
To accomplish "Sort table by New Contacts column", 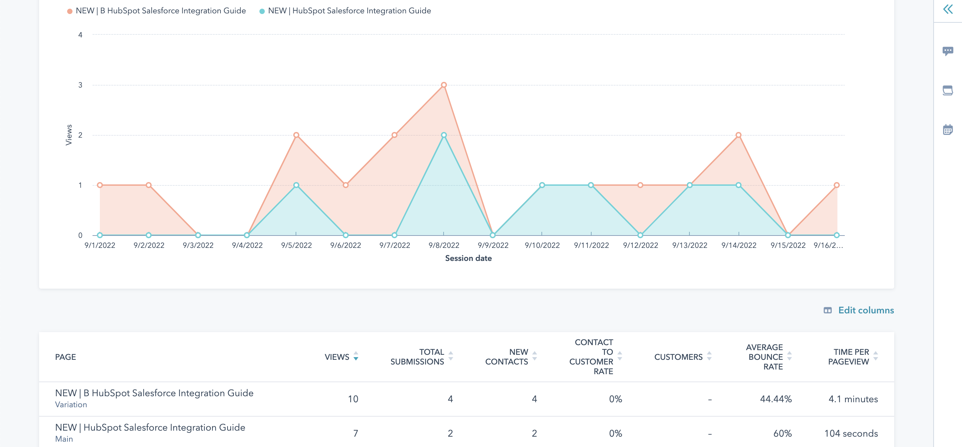I will click(x=511, y=356).
